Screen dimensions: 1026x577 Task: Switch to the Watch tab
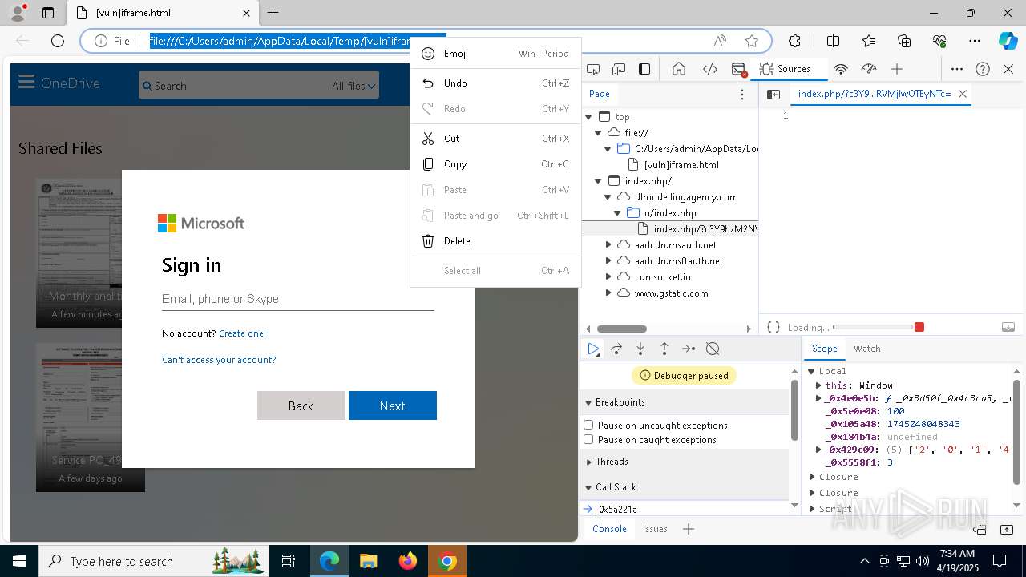pyautogui.click(x=866, y=349)
